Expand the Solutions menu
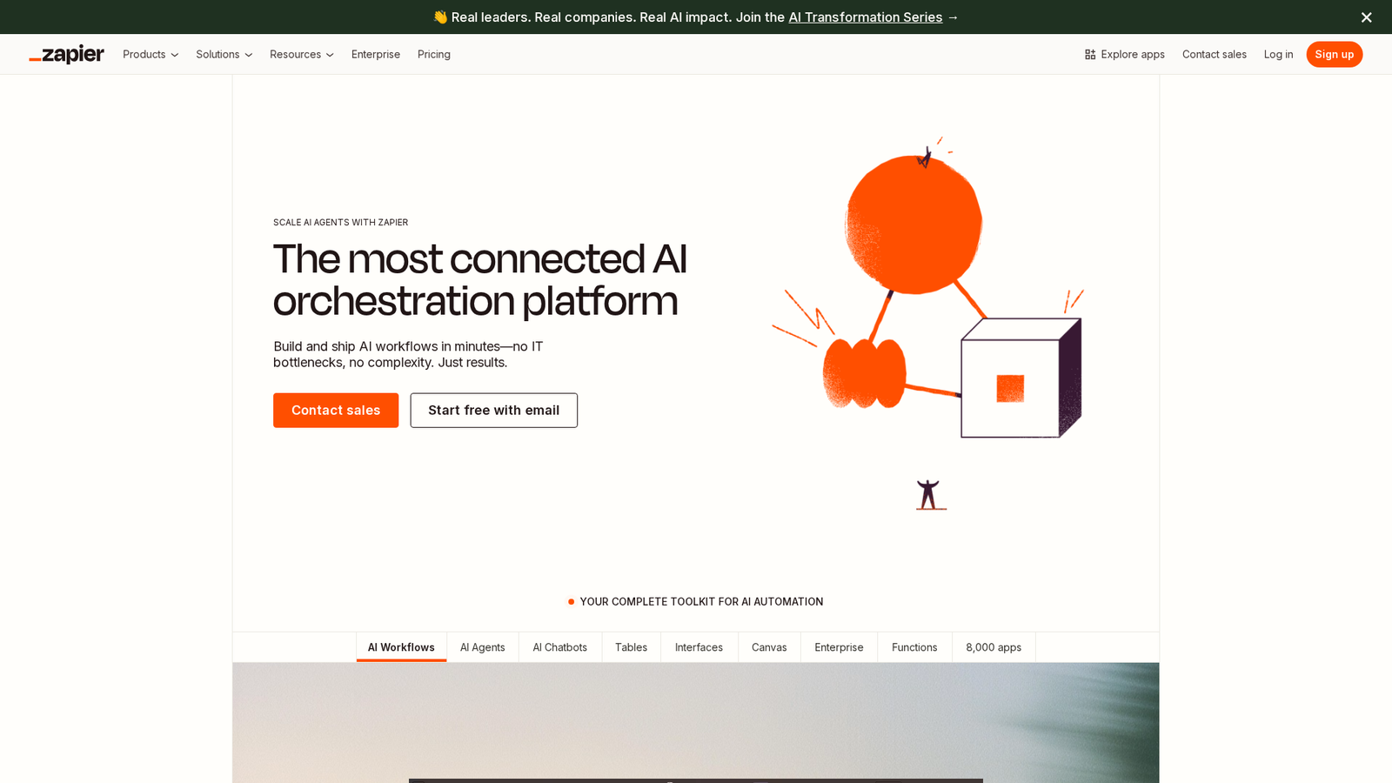 click(x=224, y=54)
